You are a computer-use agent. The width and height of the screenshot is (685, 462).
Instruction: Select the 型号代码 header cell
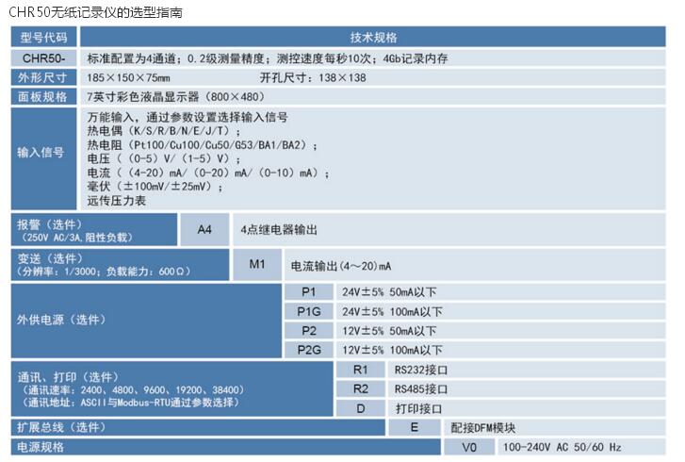[x=43, y=38]
